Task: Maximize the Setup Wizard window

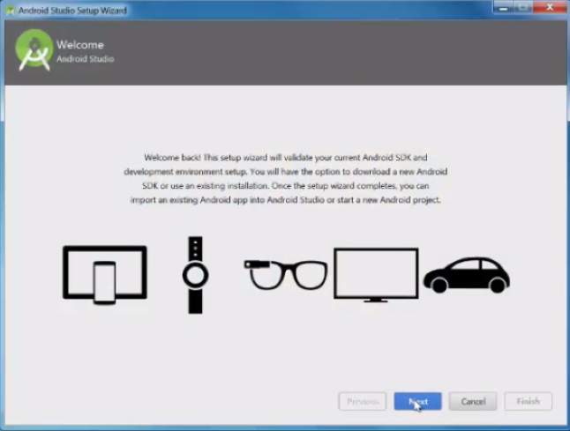Action: (x=523, y=8)
